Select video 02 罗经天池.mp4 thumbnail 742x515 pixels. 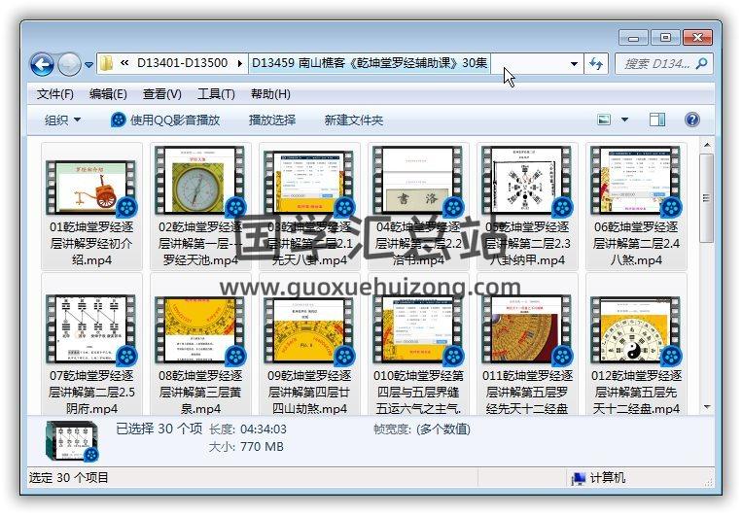point(199,181)
